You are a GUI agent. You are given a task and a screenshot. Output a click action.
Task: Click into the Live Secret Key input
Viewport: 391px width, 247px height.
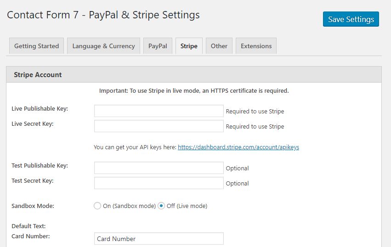[159, 126]
